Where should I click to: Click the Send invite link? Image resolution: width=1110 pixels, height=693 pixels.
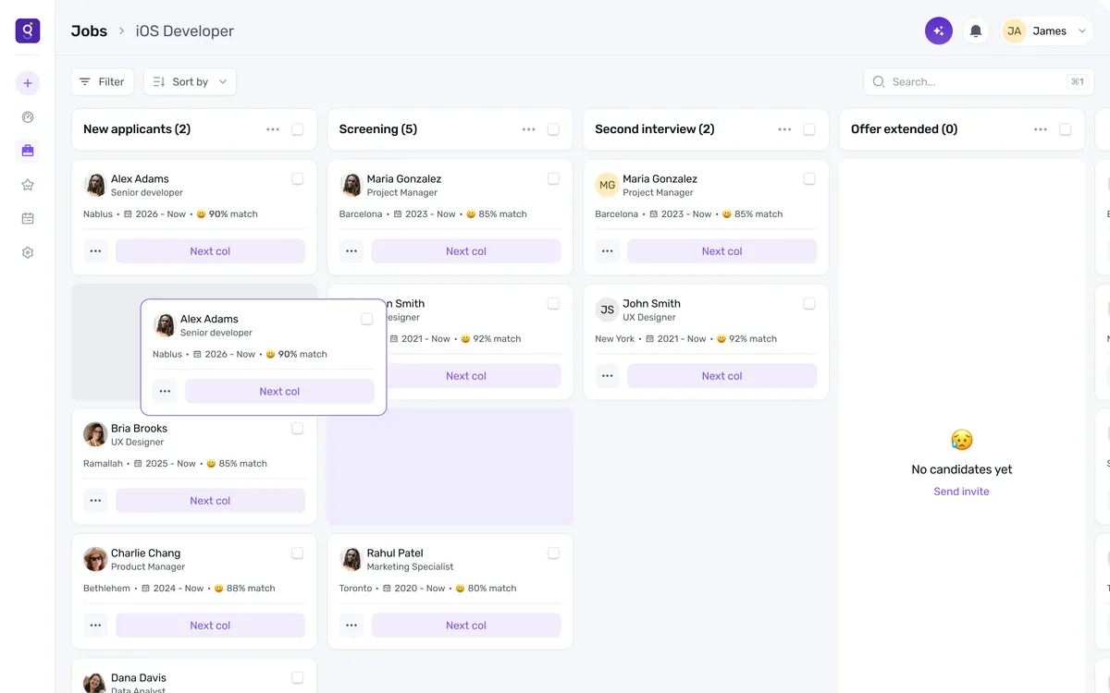[961, 492]
